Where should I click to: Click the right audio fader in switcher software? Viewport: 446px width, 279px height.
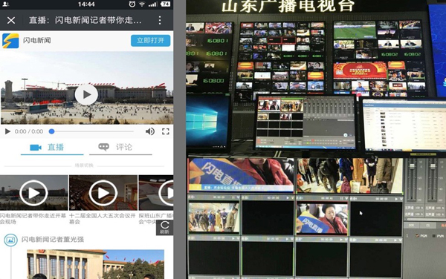[433, 166]
